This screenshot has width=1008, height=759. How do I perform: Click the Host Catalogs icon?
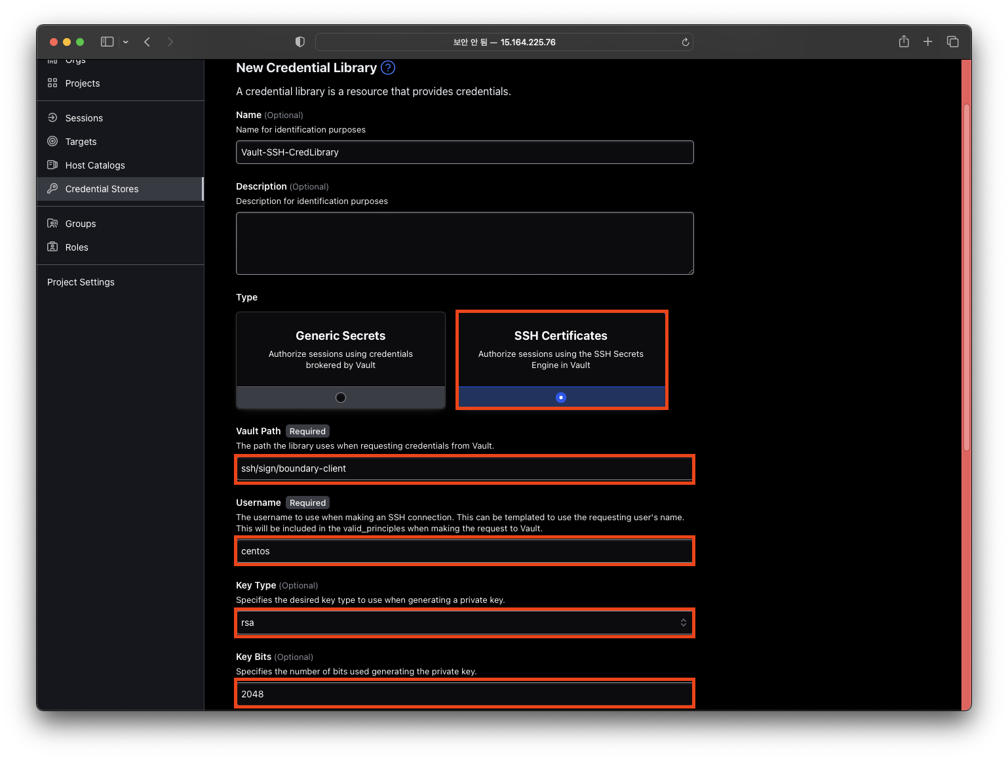(x=52, y=165)
